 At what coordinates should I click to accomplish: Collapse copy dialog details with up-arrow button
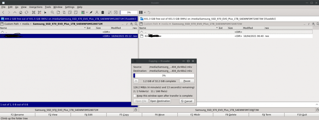point(136,81)
